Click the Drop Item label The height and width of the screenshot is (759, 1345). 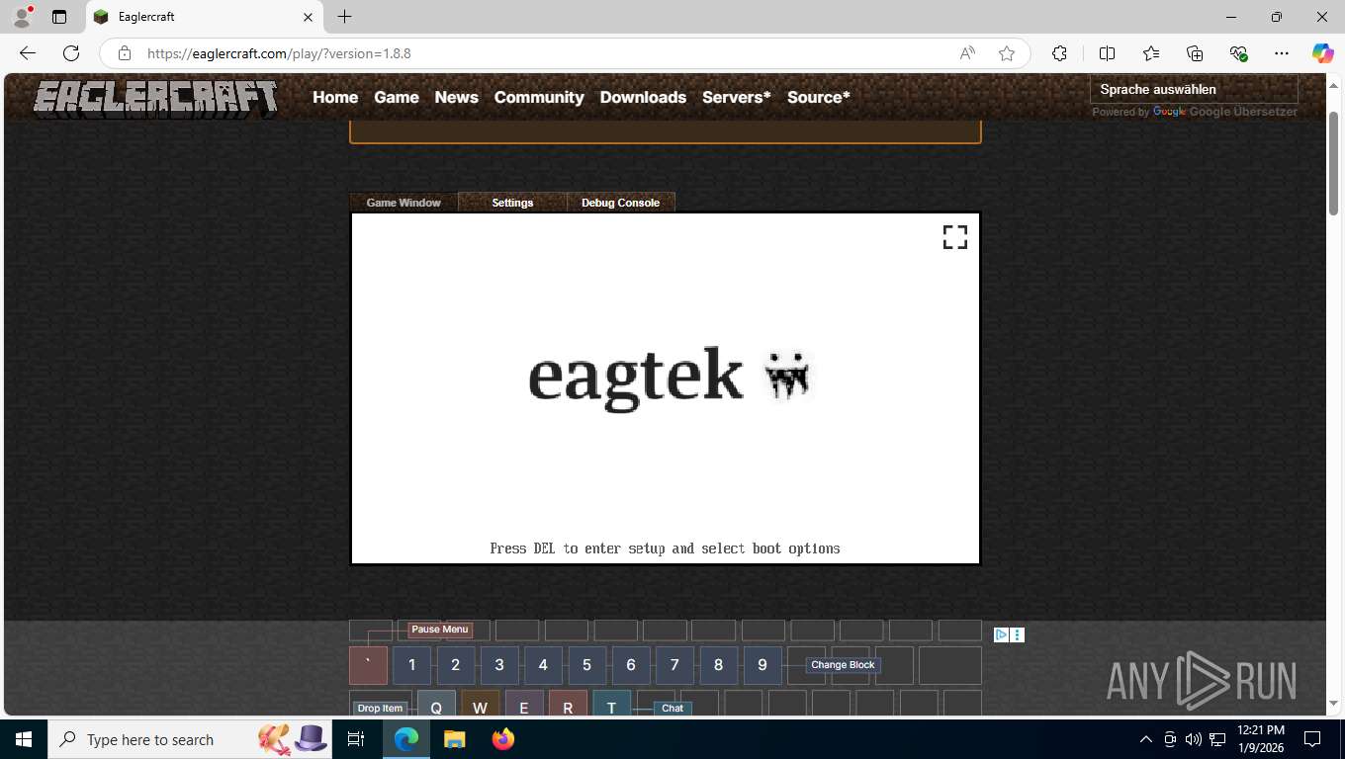[x=380, y=709]
